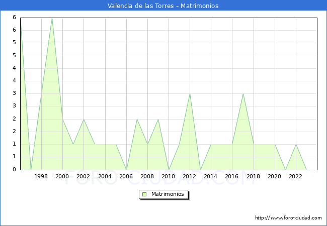Click the 2020 x-axis label
Viewport: 327px width, 226px height.
(x=275, y=176)
